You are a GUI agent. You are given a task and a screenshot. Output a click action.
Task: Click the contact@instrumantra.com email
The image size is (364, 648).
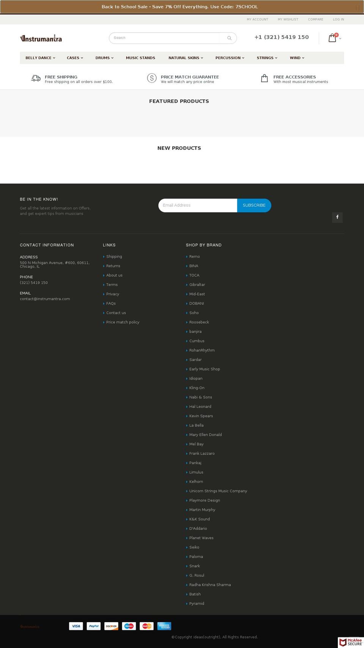point(45,299)
